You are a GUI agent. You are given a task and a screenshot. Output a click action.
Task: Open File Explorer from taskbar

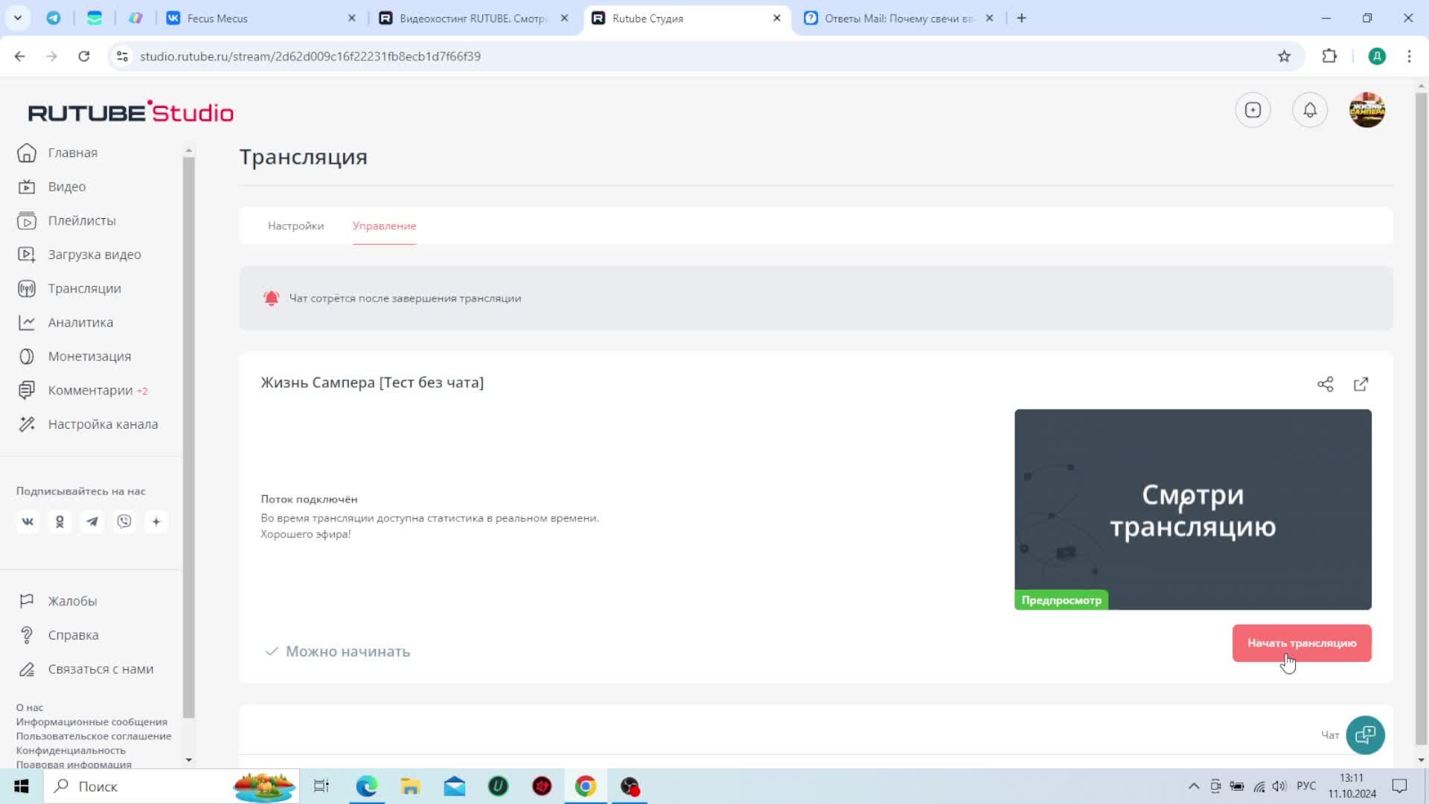click(x=410, y=786)
